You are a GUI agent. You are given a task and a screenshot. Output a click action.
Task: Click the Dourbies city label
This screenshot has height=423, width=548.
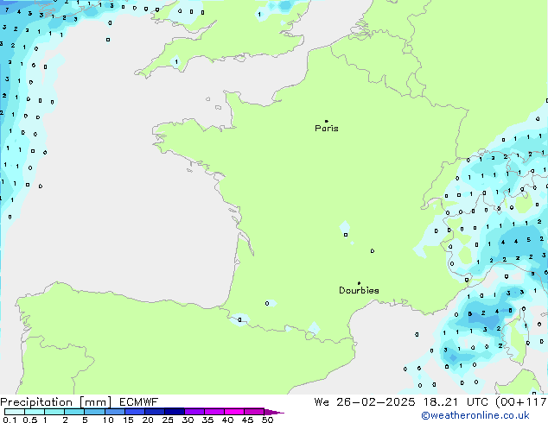coord(359,290)
